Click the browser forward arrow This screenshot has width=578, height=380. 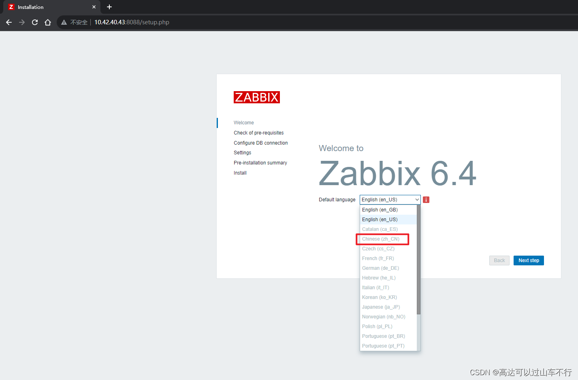[x=22, y=22]
